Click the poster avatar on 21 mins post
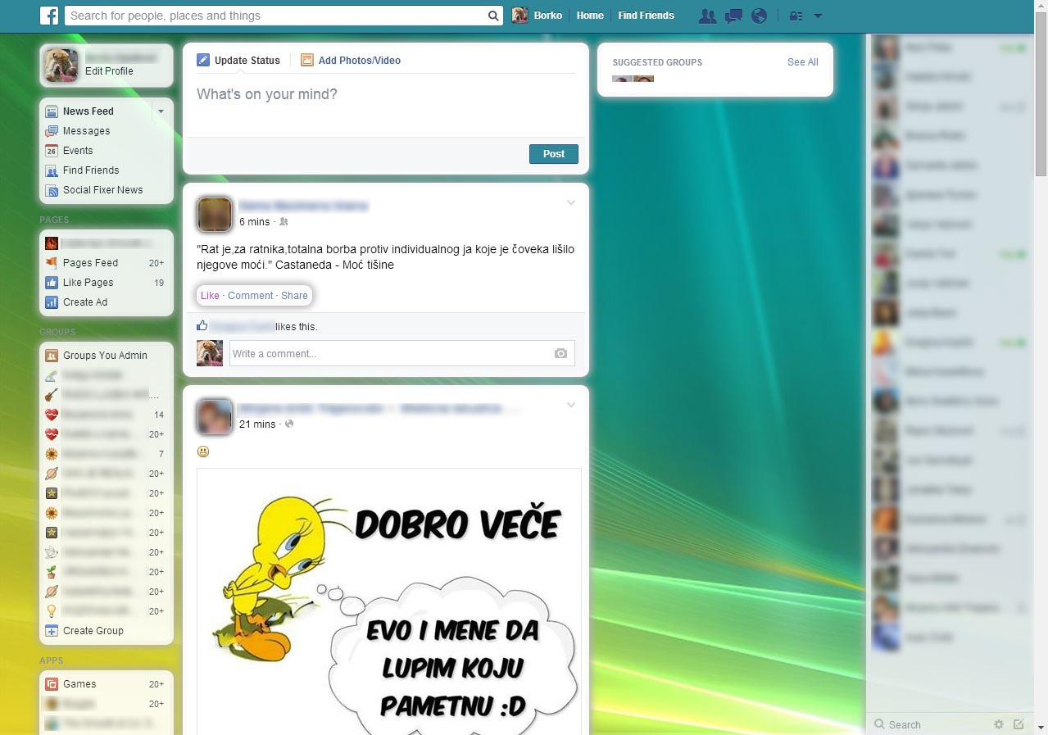 [x=215, y=417]
